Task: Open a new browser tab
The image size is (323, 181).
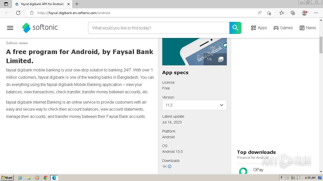Action: (77, 4)
